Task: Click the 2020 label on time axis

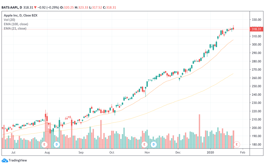Action: click(210, 153)
